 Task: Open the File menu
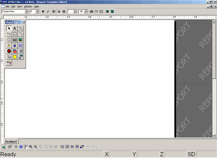(x=8, y=6)
